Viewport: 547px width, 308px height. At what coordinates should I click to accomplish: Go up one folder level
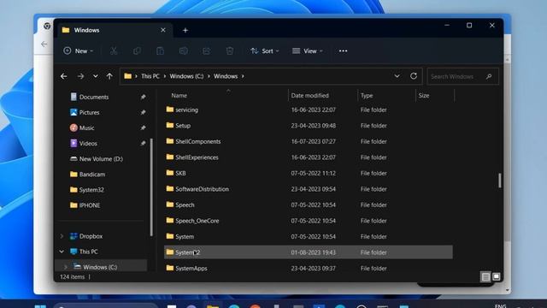(109, 76)
